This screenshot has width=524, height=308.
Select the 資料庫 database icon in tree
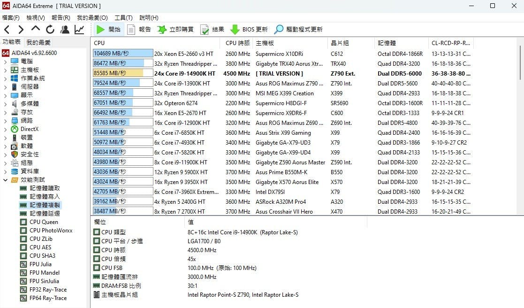pos(15,171)
